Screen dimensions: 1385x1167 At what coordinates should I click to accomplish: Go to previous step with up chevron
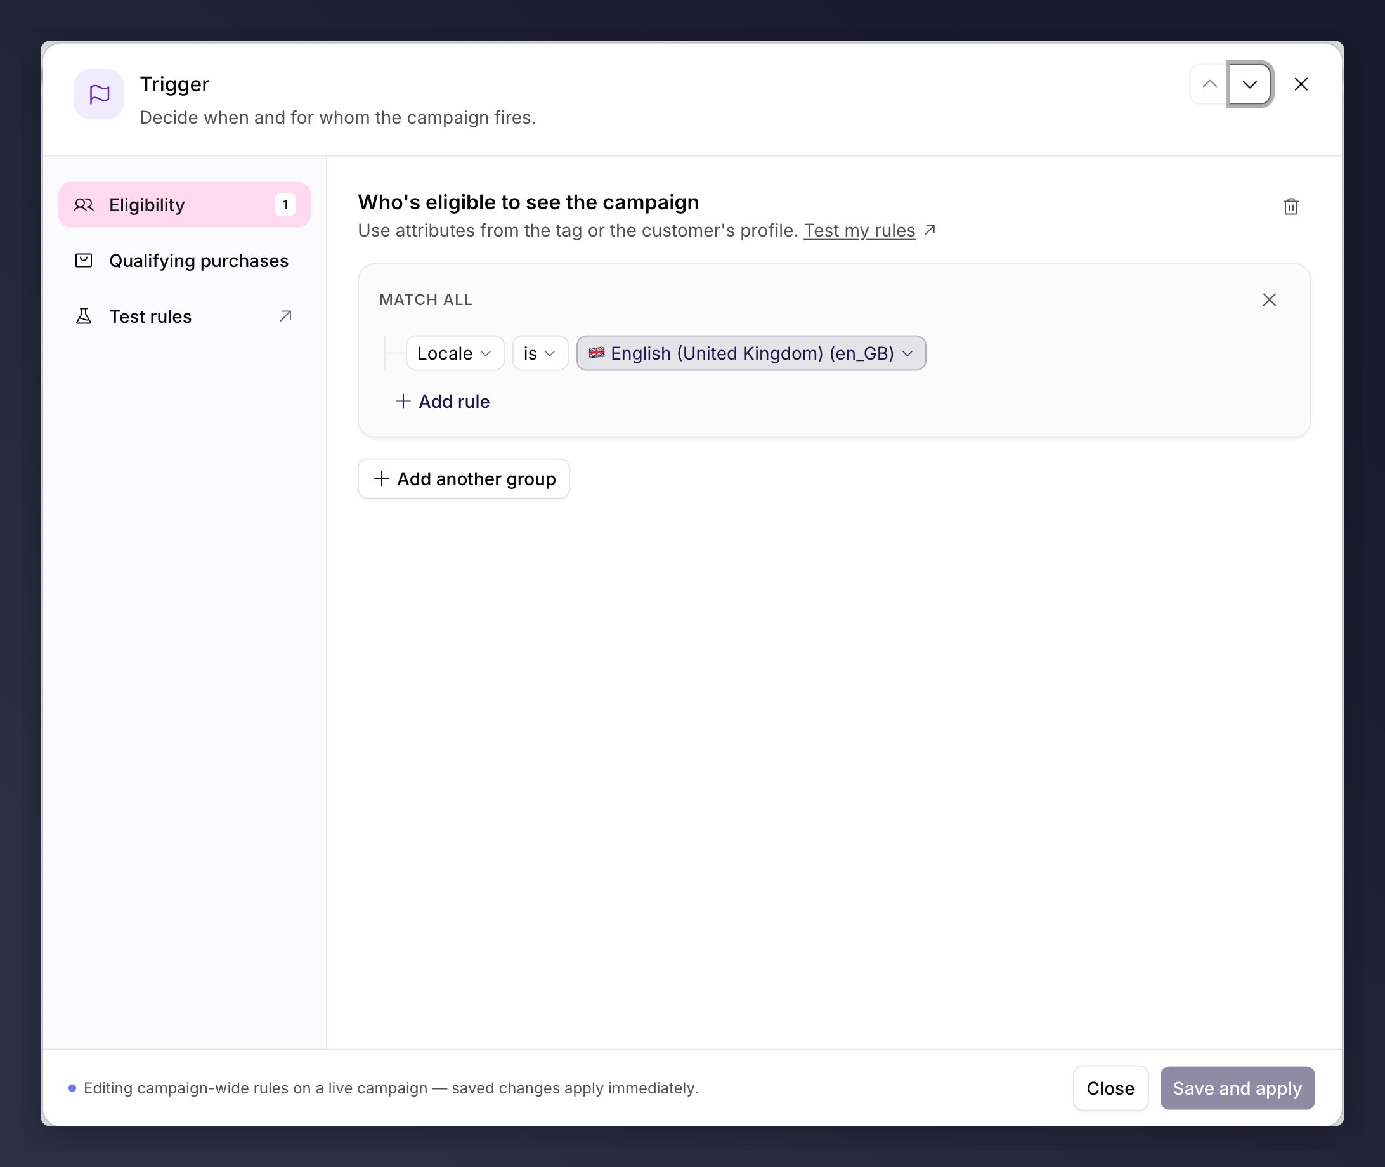point(1209,84)
